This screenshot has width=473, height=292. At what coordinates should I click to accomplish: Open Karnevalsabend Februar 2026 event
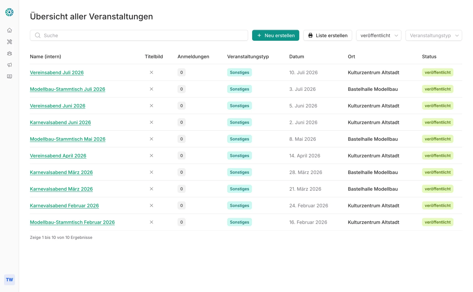(x=64, y=206)
